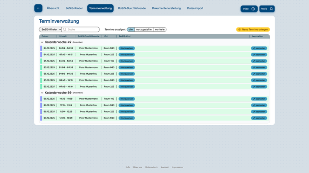Collapse the Kalenderwoche 50 section
Image resolution: width=309 pixels, height=173 pixels.
tap(42, 93)
